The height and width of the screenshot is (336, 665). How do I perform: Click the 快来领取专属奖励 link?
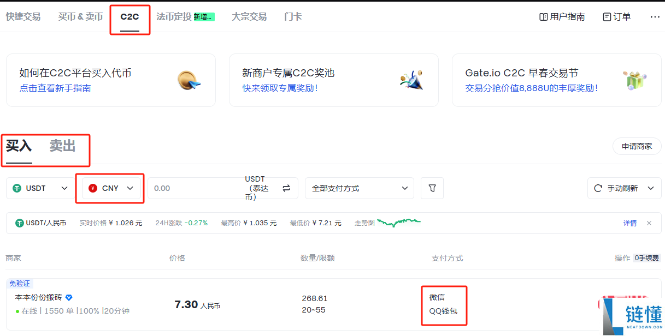(280, 88)
